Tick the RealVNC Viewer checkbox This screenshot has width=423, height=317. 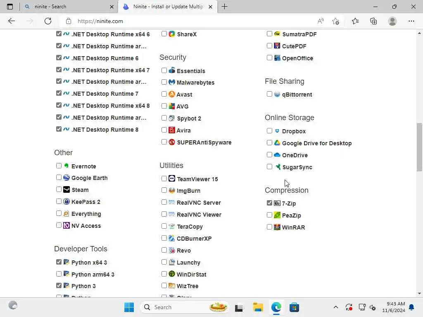(164, 214)
